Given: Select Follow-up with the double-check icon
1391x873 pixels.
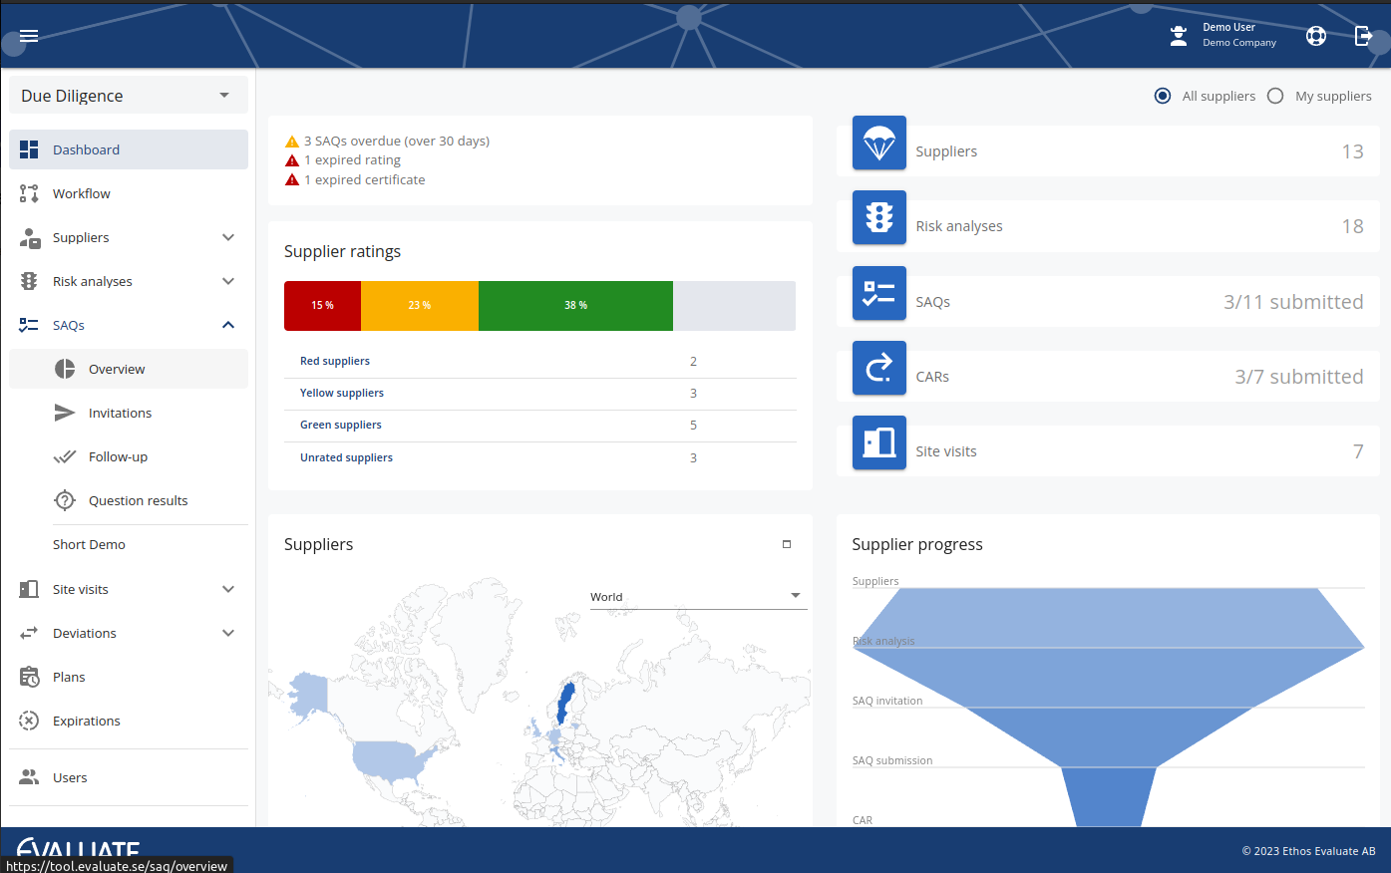Looking at the screenshot, I should 64,456.
